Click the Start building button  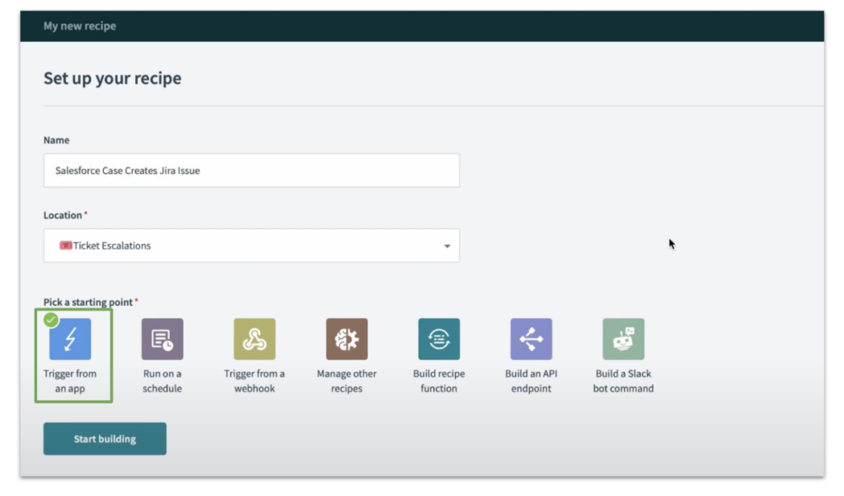pyautogui.click(x=104, y=438)
